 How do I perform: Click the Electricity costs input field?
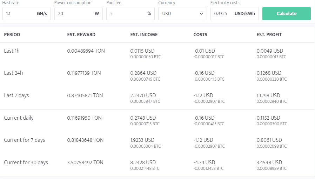click(222, 14)
